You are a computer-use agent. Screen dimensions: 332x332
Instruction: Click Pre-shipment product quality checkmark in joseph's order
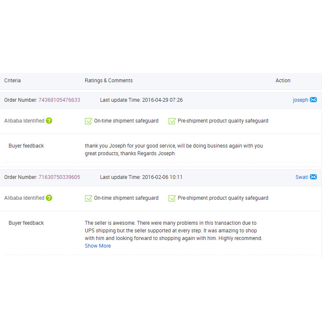[172, 121]
